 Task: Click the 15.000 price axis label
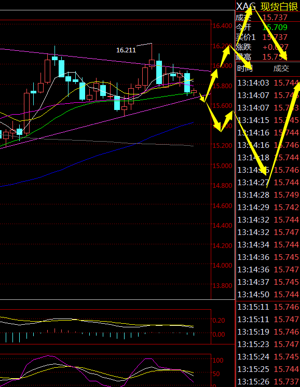click(223, 165)
